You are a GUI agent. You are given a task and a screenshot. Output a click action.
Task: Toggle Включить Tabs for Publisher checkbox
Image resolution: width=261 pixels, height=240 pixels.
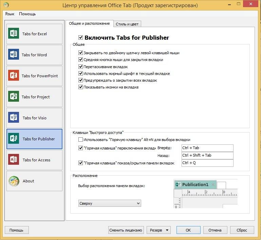coord(80,37)
